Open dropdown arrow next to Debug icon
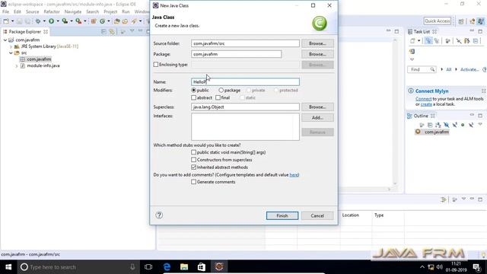The height and width of the screenshot is (274, 487). [x=44, y=21]
